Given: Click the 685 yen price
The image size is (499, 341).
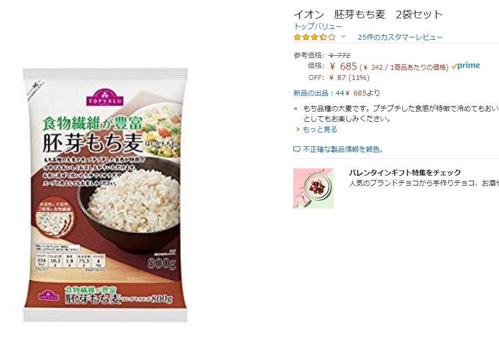Looking at the screenshot, I should tap(343, 66).
